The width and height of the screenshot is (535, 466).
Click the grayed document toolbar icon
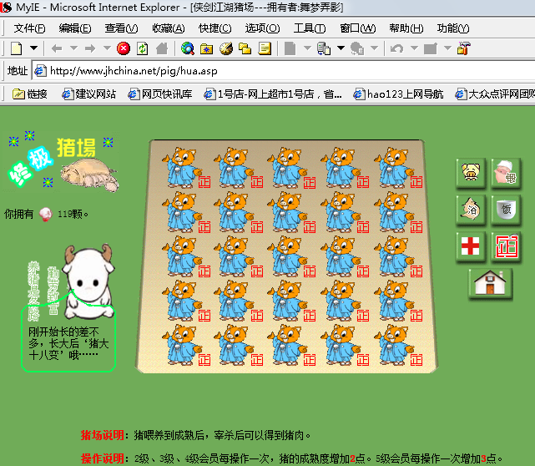coord(290,48)
